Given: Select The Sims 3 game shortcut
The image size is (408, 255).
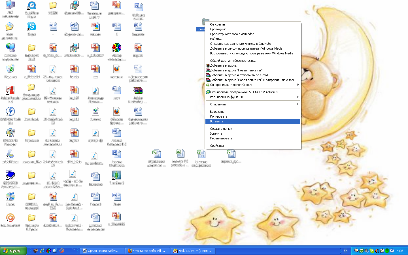Looking at the screenshot, I should [117, 178].
